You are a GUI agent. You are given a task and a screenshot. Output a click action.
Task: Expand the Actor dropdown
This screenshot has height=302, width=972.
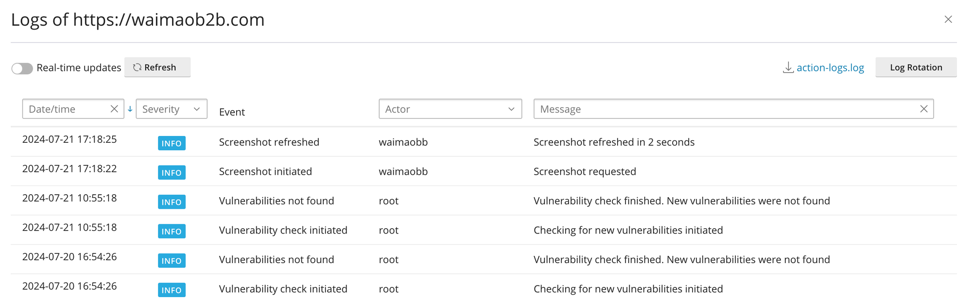450,109
